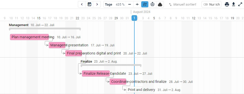Open the auto-scheduling robot icon
The image size is (244, 94).
coord(160,4)
